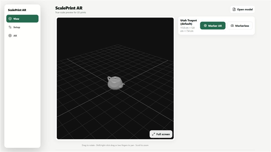271x152 pixels.
Task: Click the True-scale preview subtitle
Action: pos(71,12)
